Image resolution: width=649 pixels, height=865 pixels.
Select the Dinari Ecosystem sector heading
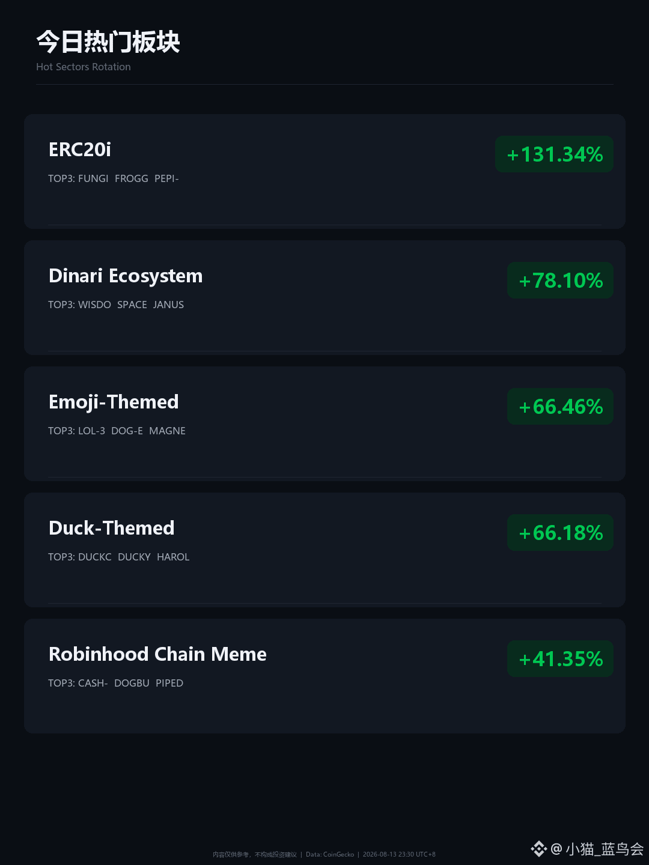point(126,276)
